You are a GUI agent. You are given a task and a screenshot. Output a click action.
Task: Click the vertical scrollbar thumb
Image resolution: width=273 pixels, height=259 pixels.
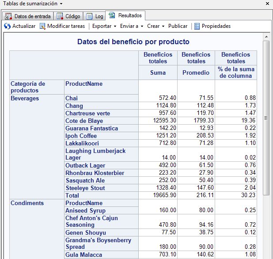point(266,118)
